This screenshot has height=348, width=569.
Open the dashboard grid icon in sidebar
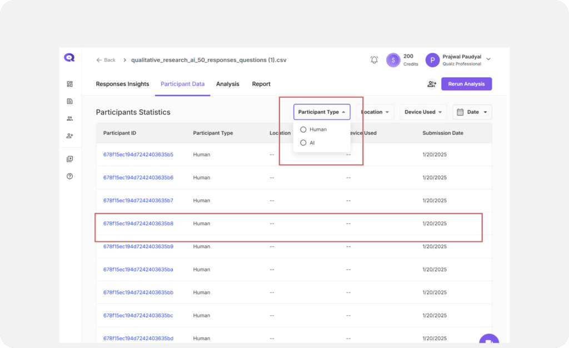pyautogui.click(x=69, y=84)
